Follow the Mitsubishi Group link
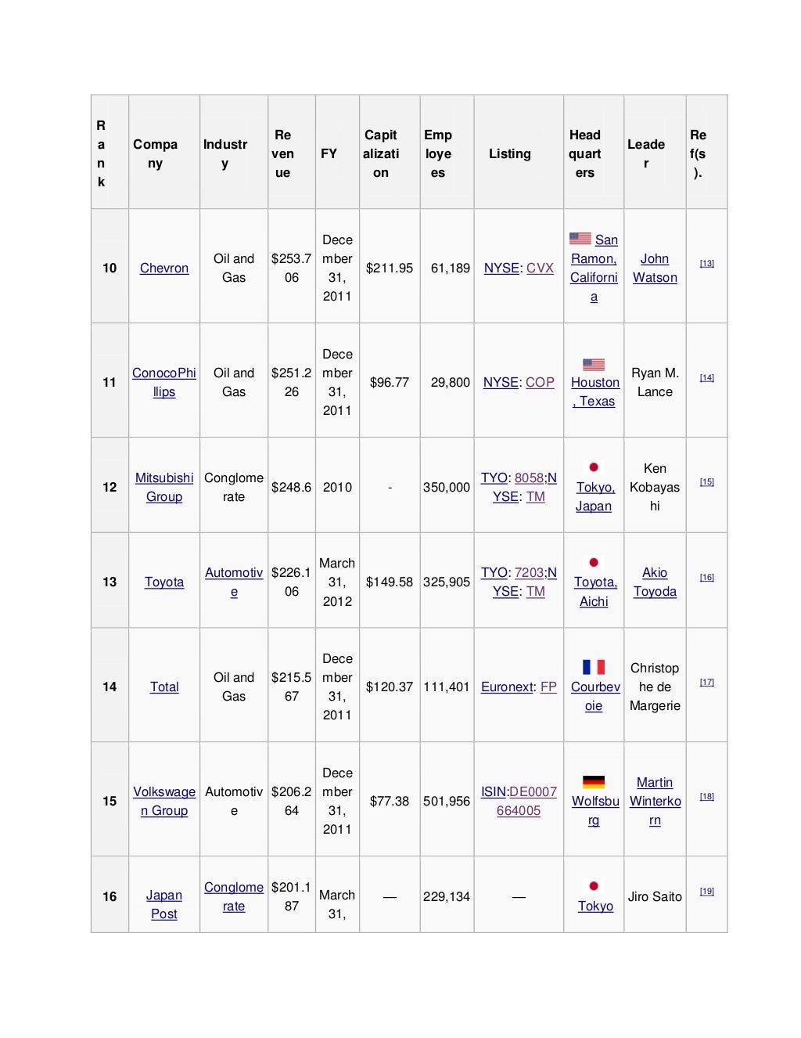Viewport: 801px width, 1038px height. pos(164,487)
